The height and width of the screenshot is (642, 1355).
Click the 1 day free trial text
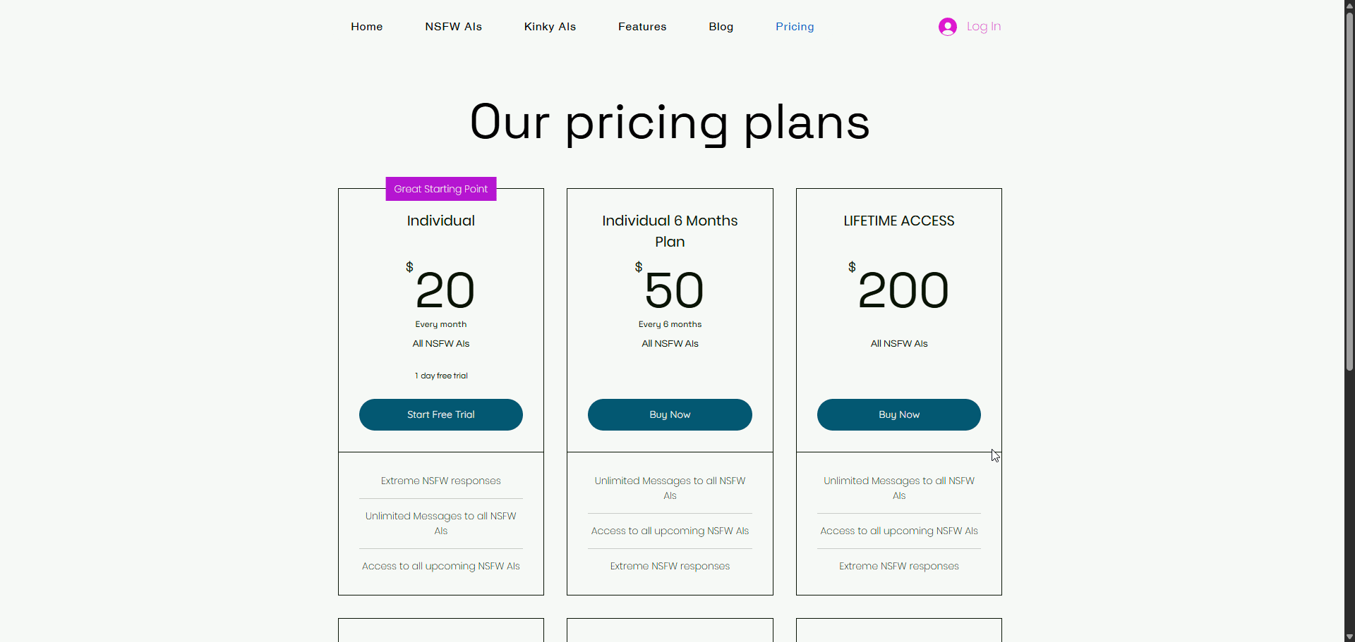[440, 376]
